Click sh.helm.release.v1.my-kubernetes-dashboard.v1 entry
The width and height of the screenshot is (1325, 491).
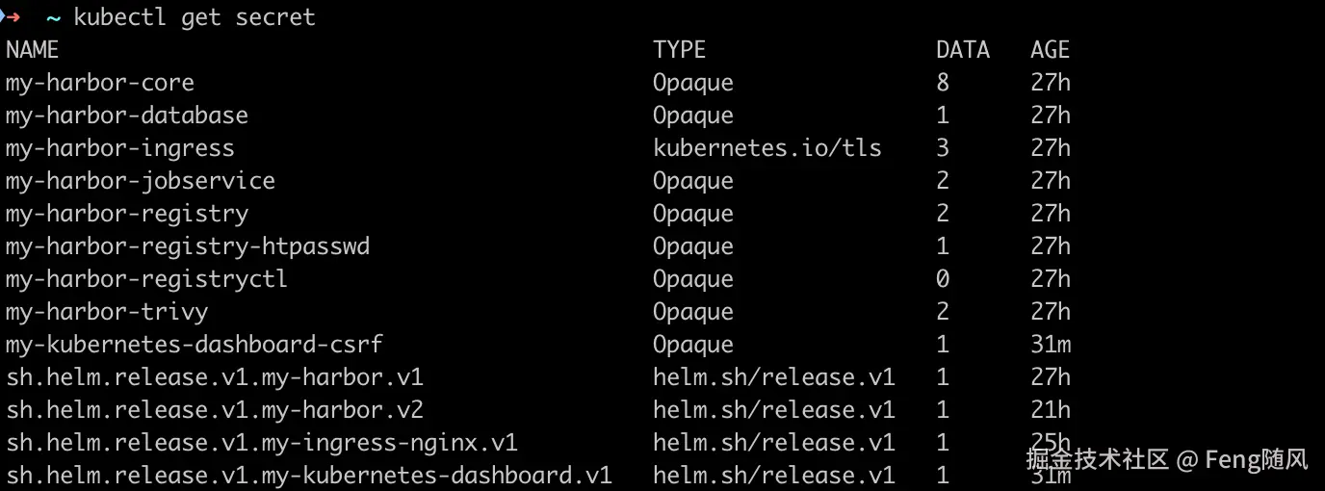pos(309,476)
